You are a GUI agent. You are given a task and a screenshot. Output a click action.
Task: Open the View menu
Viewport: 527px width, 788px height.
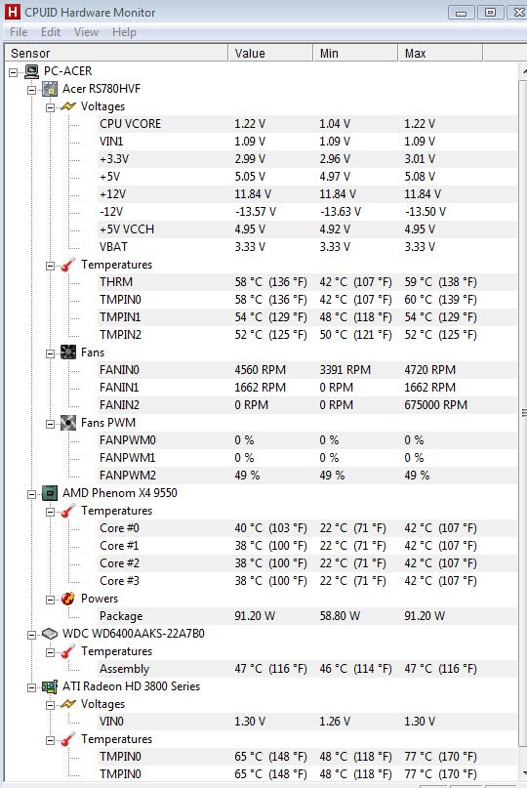click(x=86, y=32)
